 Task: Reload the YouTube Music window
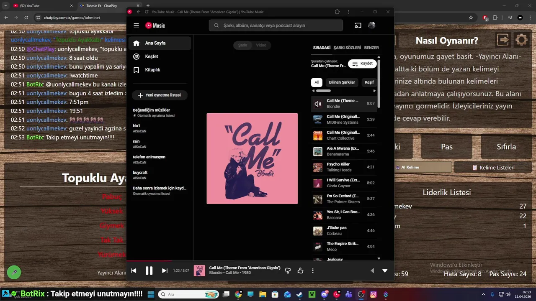coord(147,12)
